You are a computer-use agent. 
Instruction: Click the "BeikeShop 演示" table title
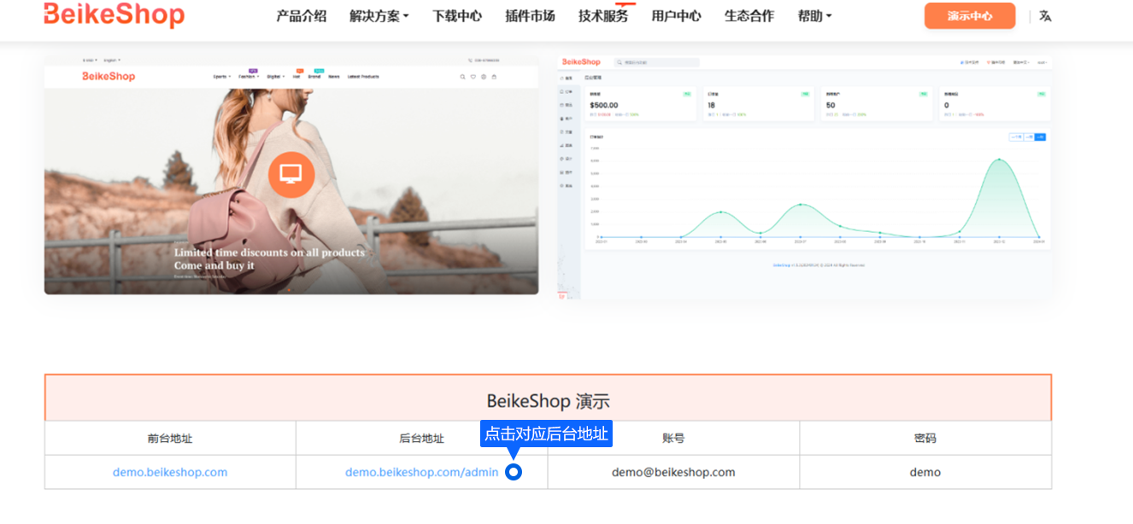549,401
